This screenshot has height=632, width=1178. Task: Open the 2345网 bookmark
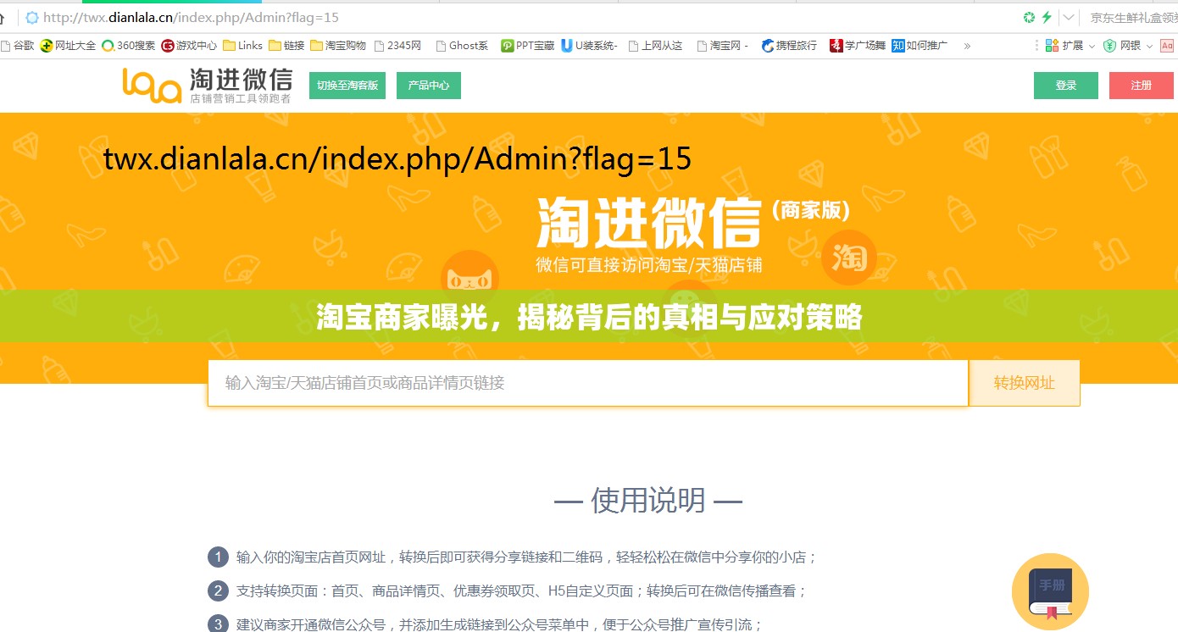(x=397, y=46)
